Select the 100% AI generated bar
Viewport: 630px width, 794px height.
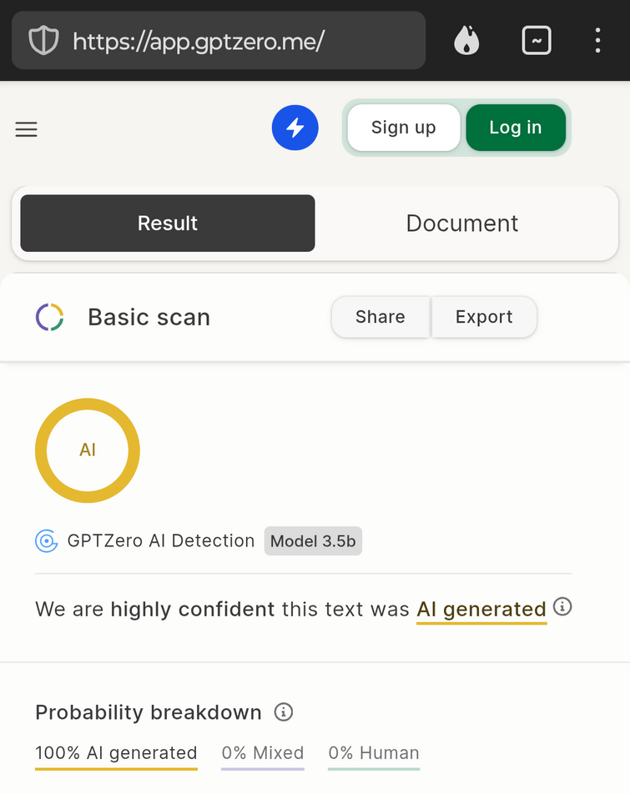pyautogui.click(x=116, y=756)
